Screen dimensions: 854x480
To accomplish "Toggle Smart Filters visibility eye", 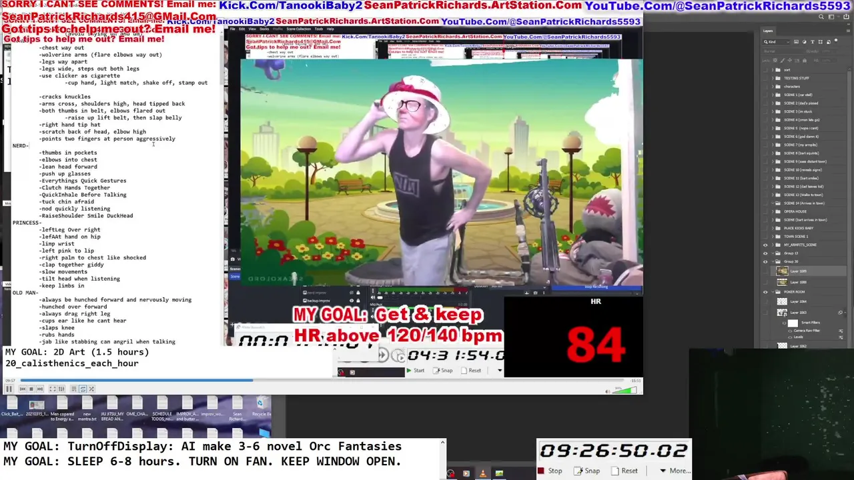I will click(x=784, y=323).
